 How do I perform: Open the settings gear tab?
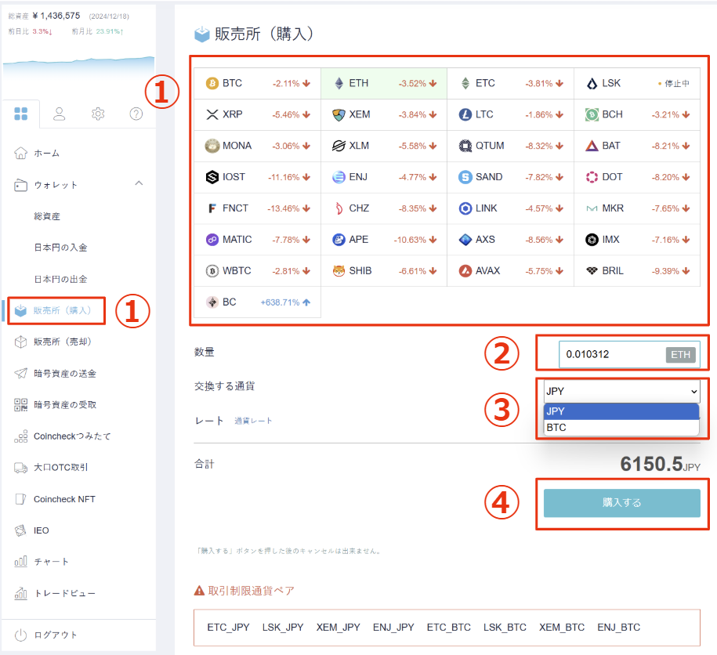coord(98,114)
